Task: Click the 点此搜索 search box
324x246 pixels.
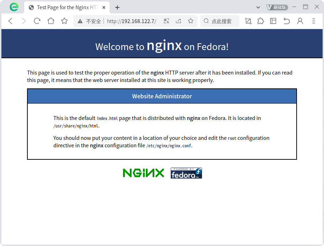Action: coord(221,21)
